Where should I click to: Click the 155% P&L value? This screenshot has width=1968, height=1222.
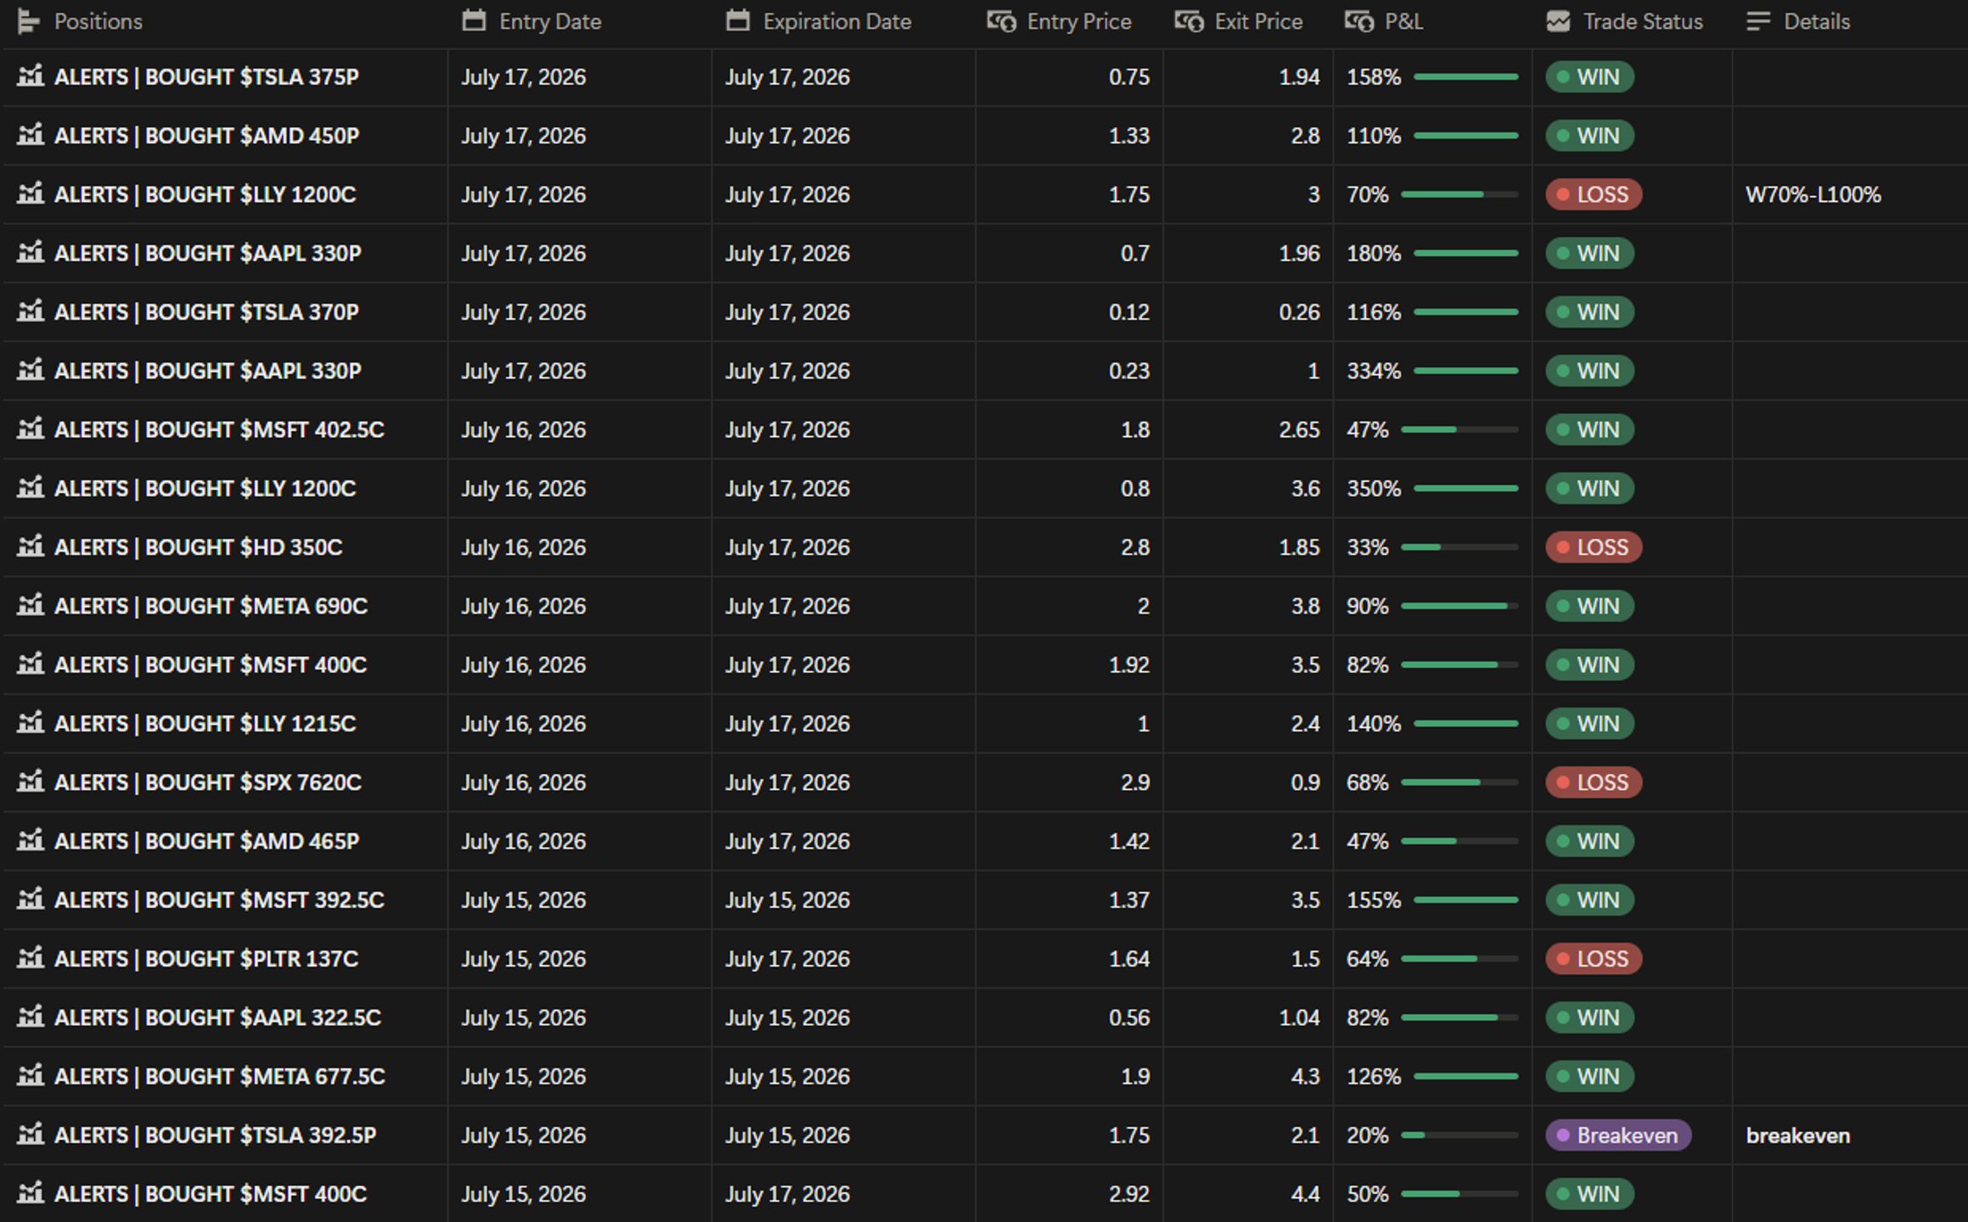point(1374,900)
